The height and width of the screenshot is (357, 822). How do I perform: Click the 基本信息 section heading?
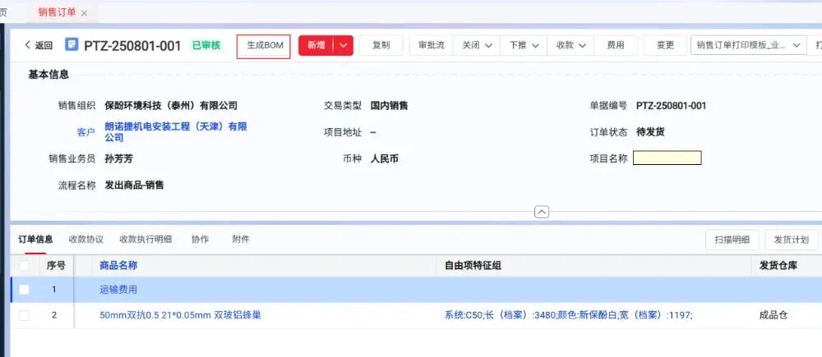(x=48, y=75)
